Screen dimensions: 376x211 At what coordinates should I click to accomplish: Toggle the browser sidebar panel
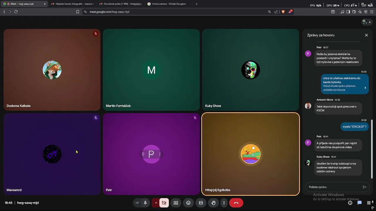(x=348, y=12)
